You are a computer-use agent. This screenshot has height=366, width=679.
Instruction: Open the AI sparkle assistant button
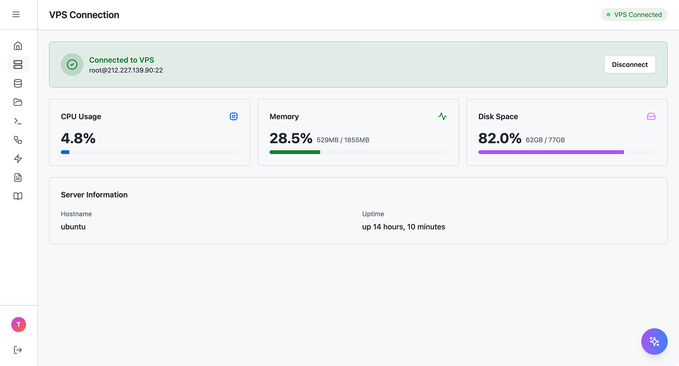pyautogui.click(x=654, y=342)
